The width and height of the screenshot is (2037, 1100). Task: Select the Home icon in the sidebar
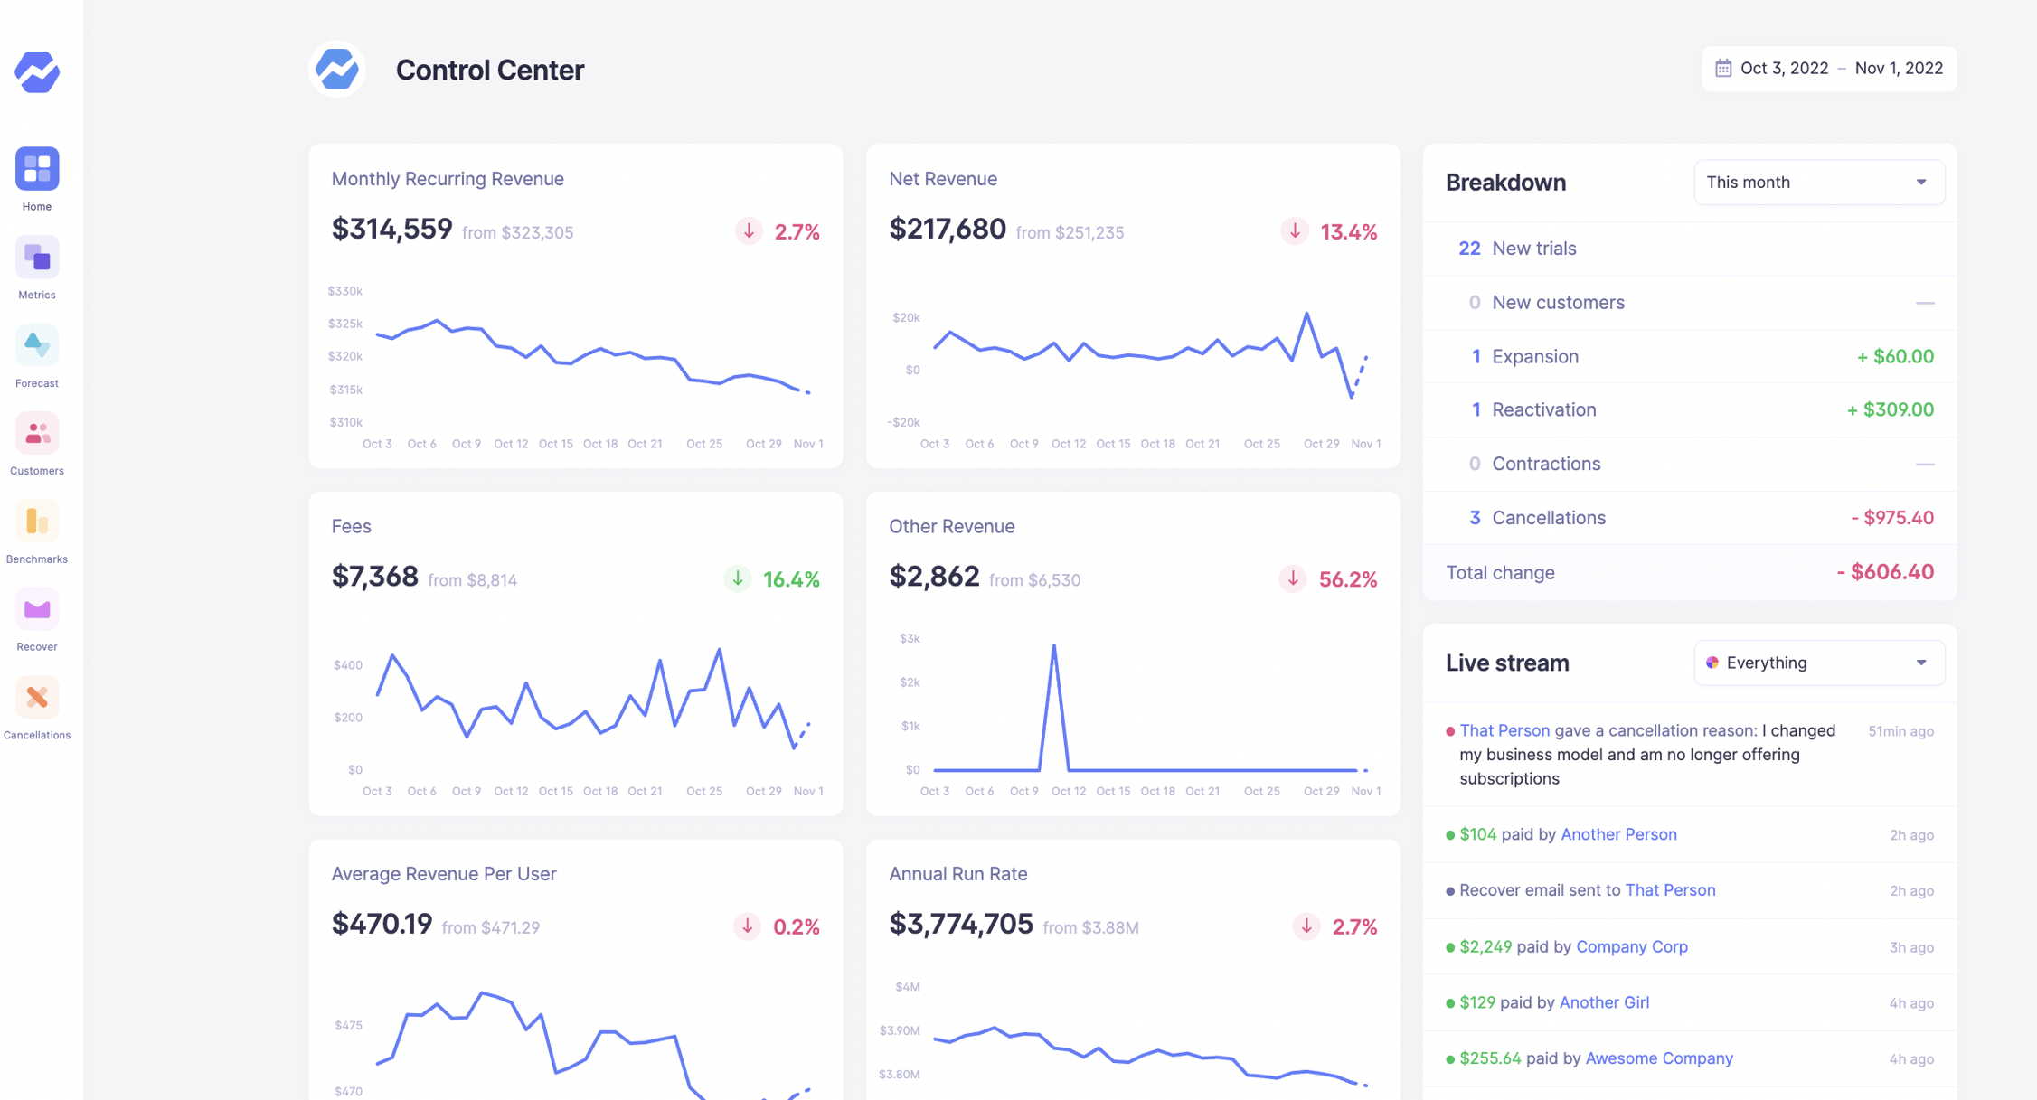(36, 167)
